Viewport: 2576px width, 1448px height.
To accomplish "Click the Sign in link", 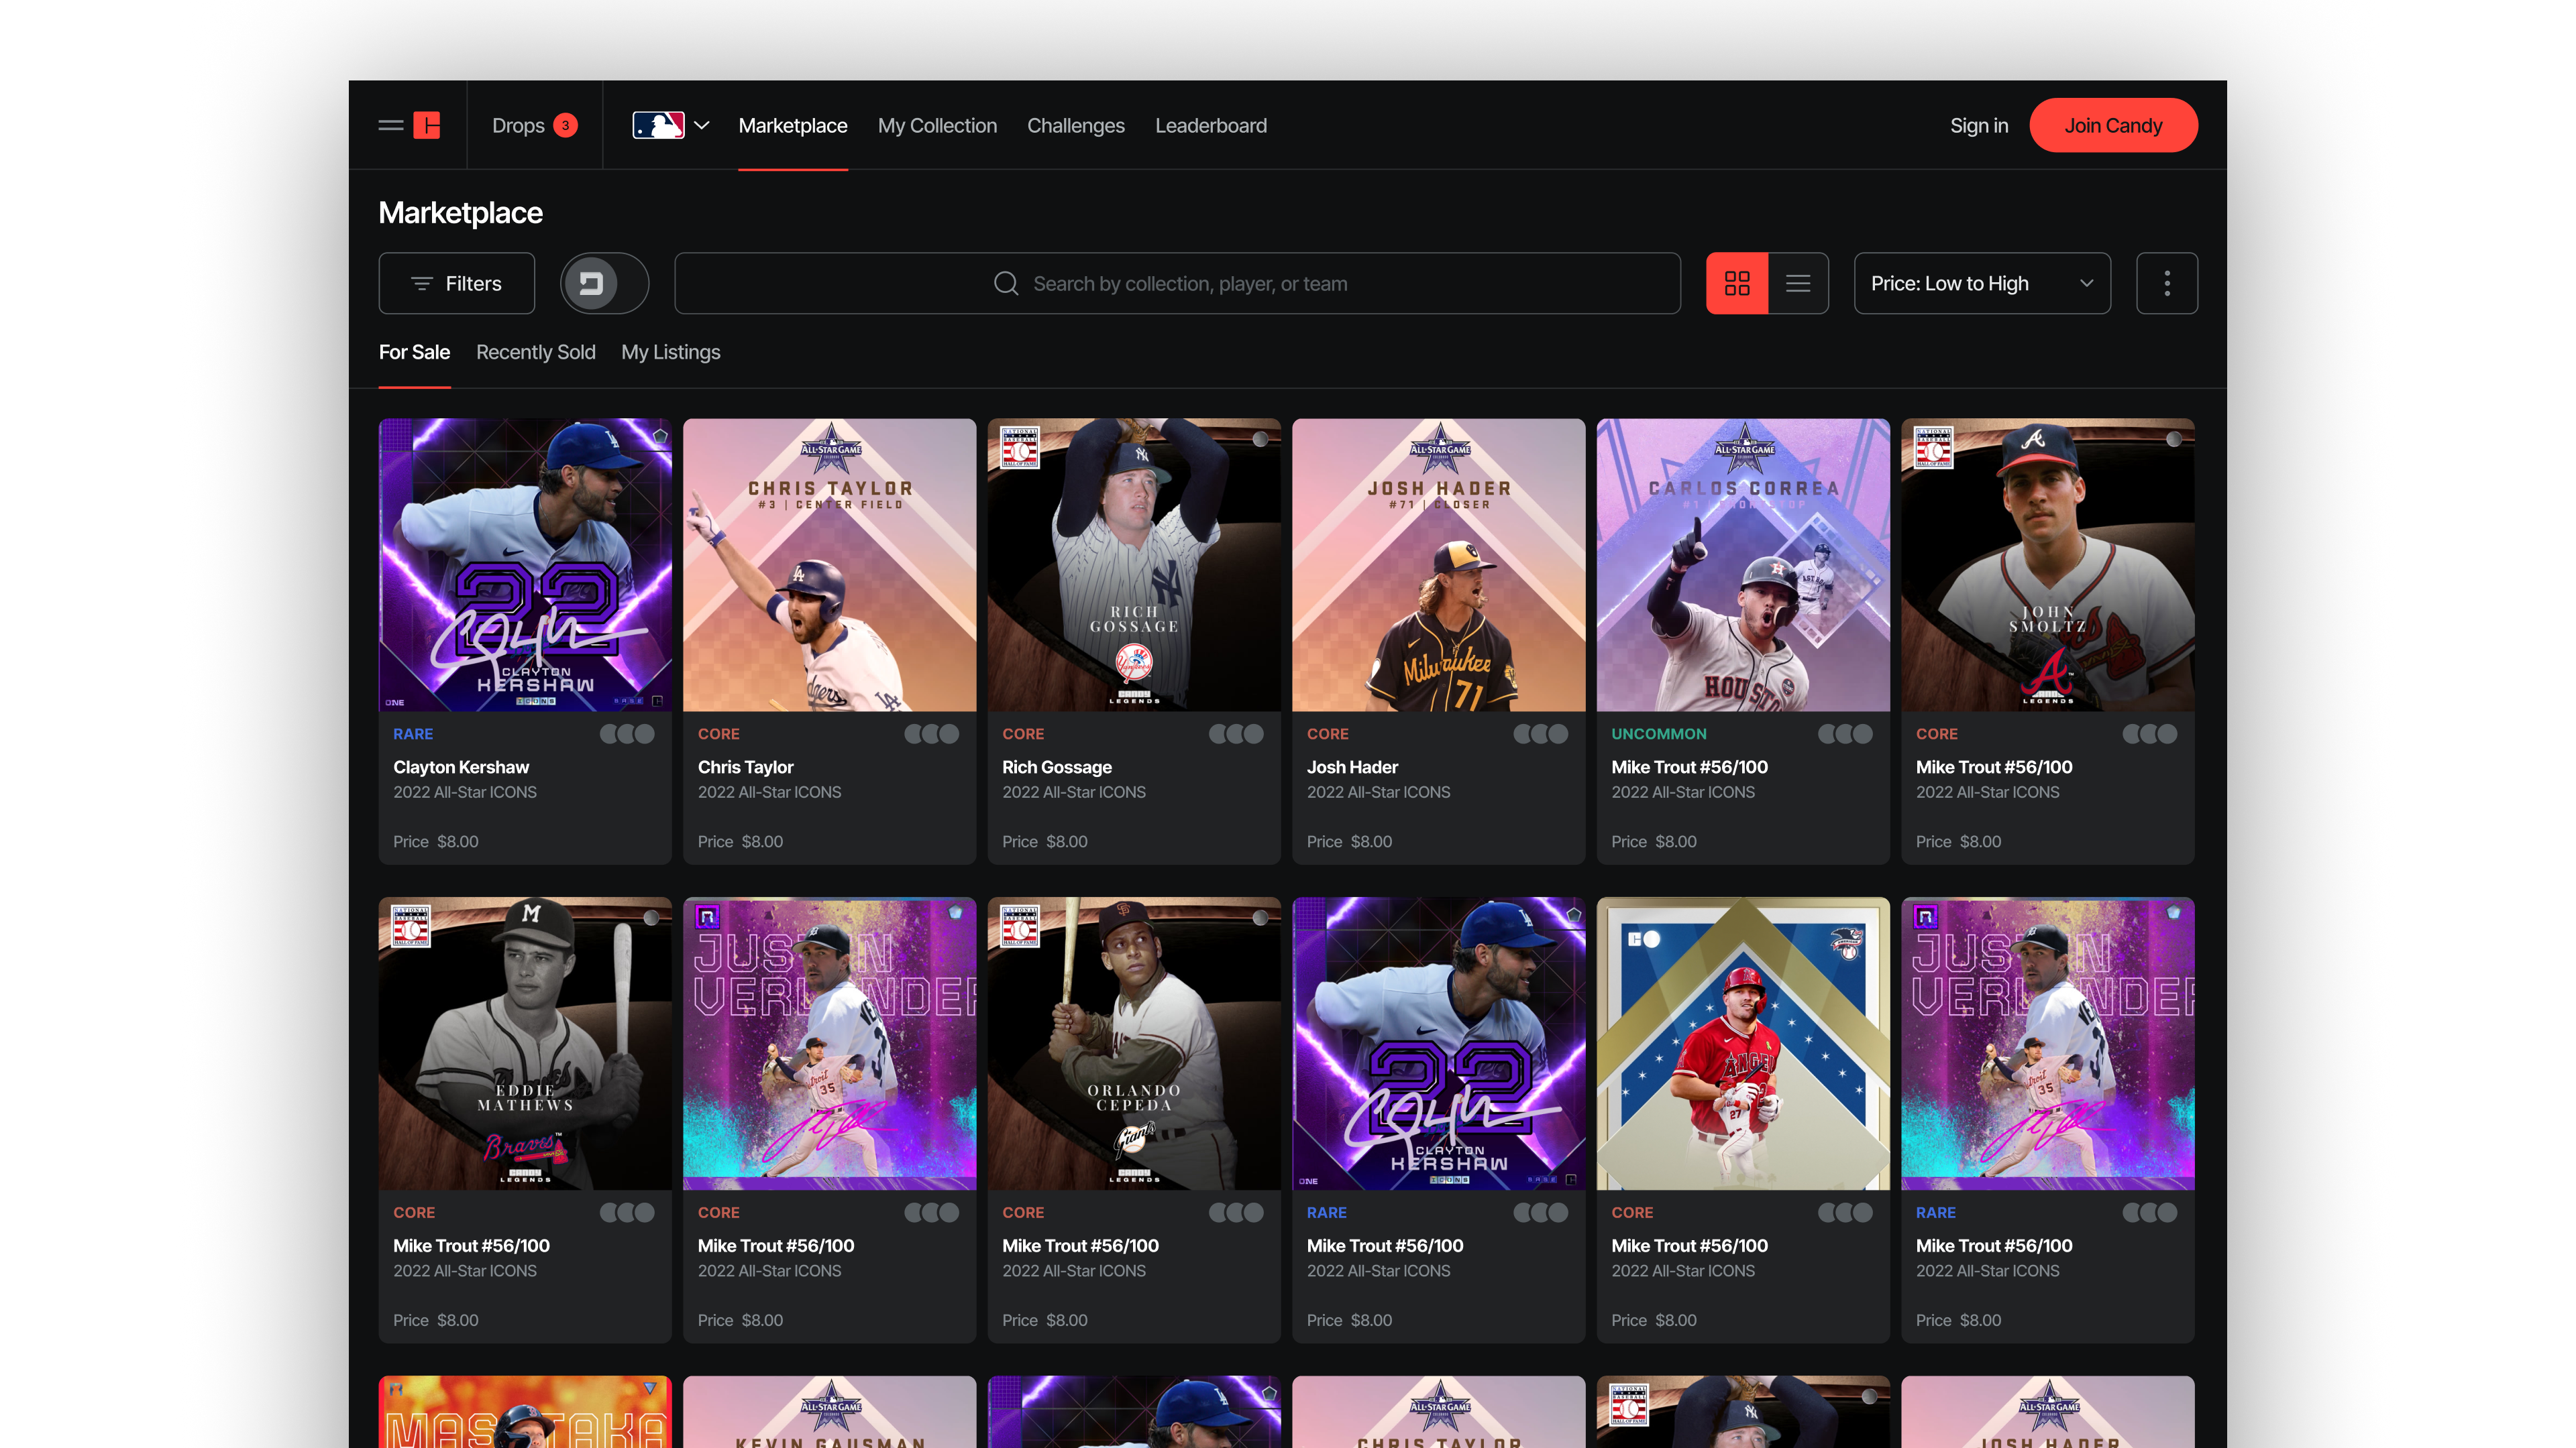I will click(x=1978, y=126).
